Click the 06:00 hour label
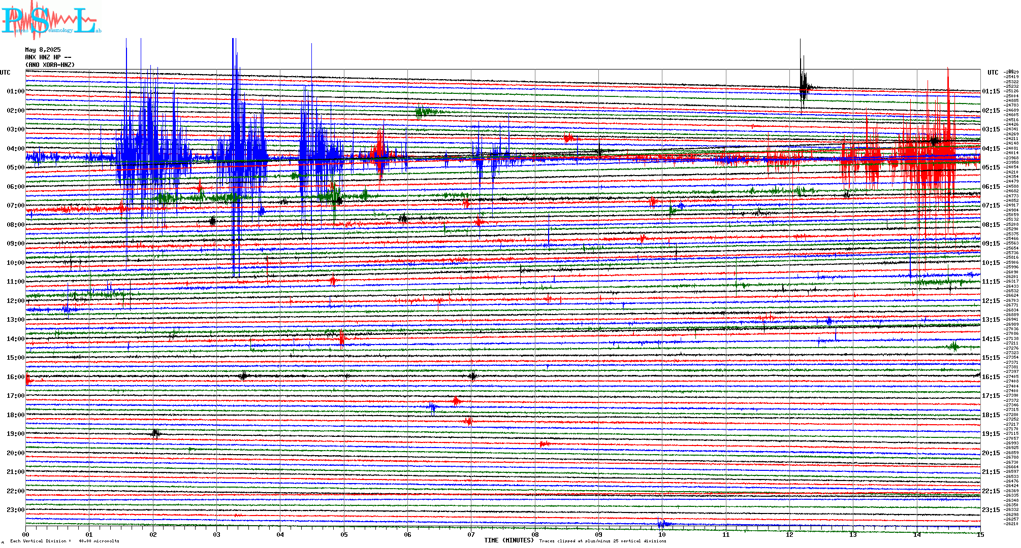This screenshot has height=548, width=1021. coord(15,187)
